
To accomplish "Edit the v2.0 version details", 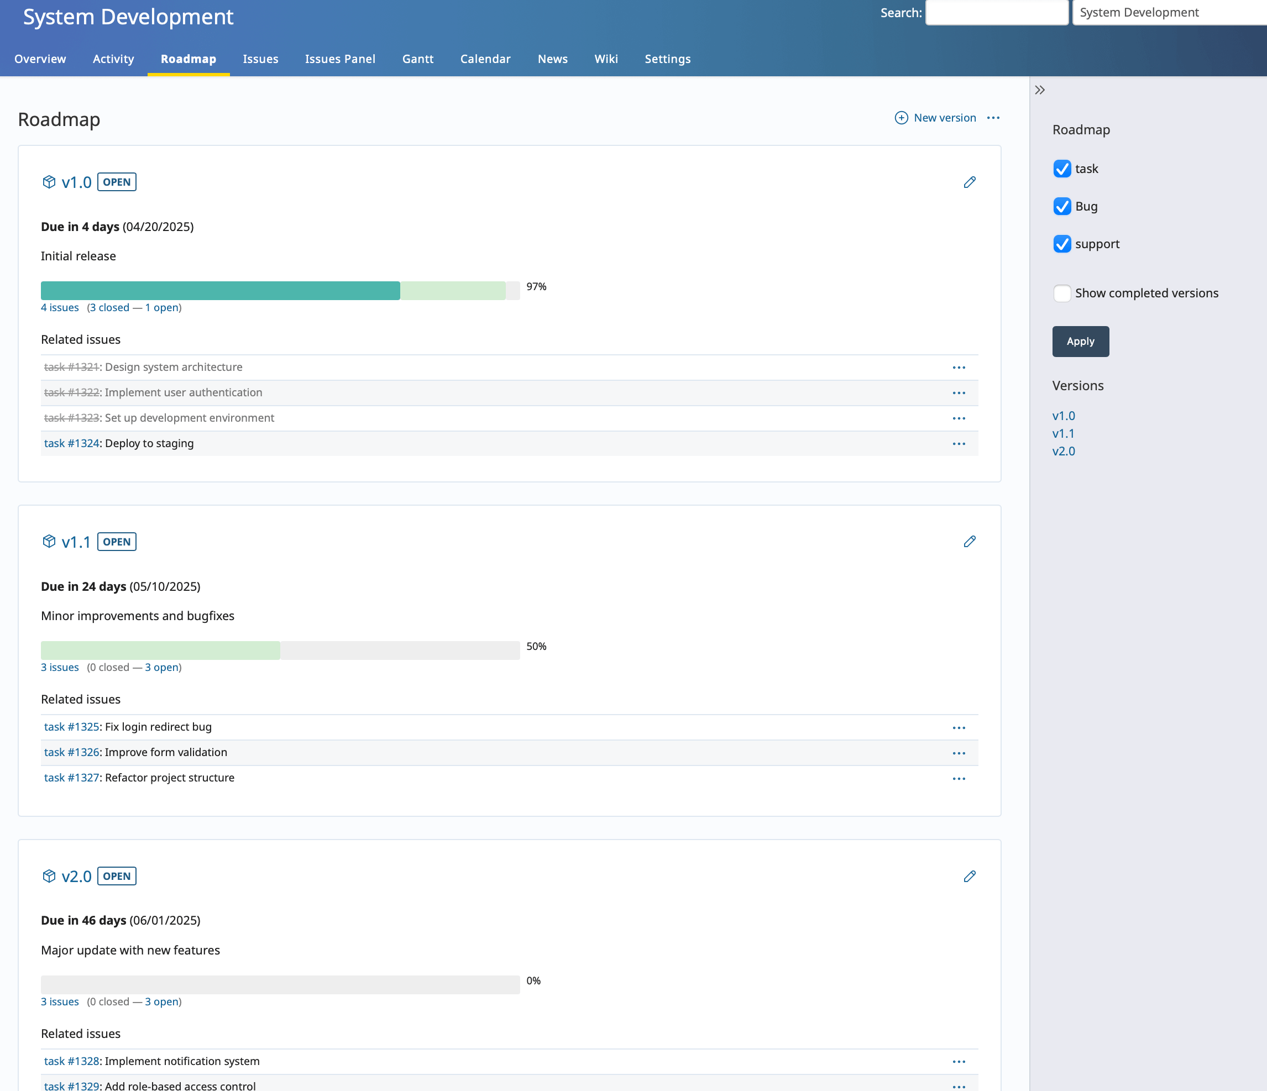I will point(969,877).
